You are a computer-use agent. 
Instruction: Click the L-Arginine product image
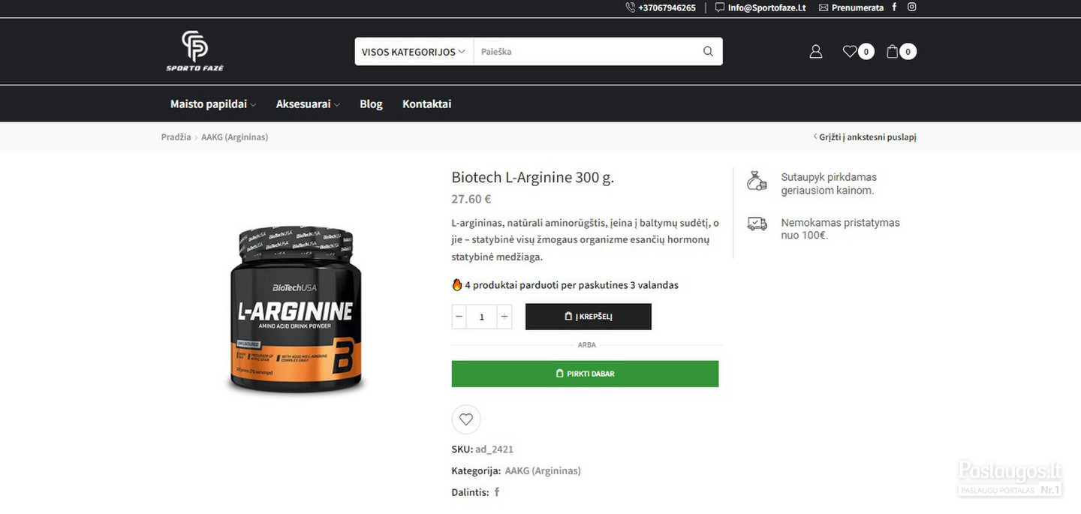point(297,309)
